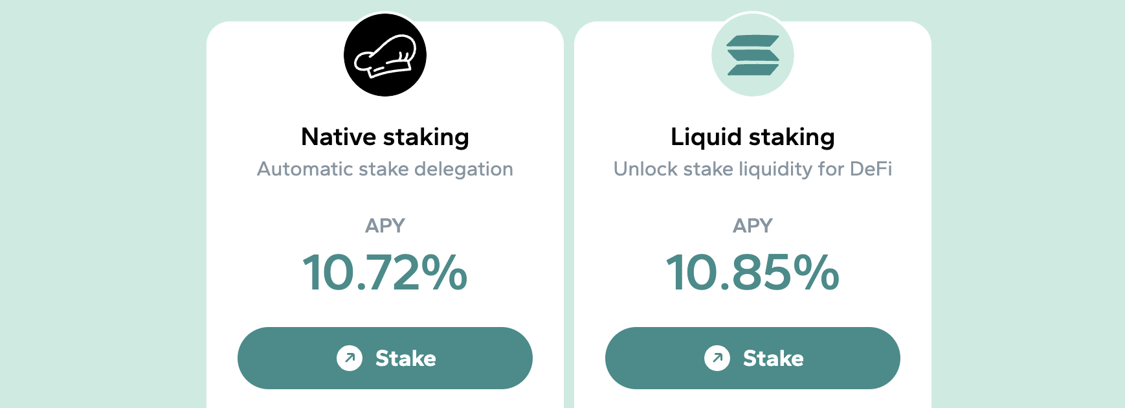
Task: Click the Unlock stake liquidity for DeFi text
Action: tap(753, 169)
